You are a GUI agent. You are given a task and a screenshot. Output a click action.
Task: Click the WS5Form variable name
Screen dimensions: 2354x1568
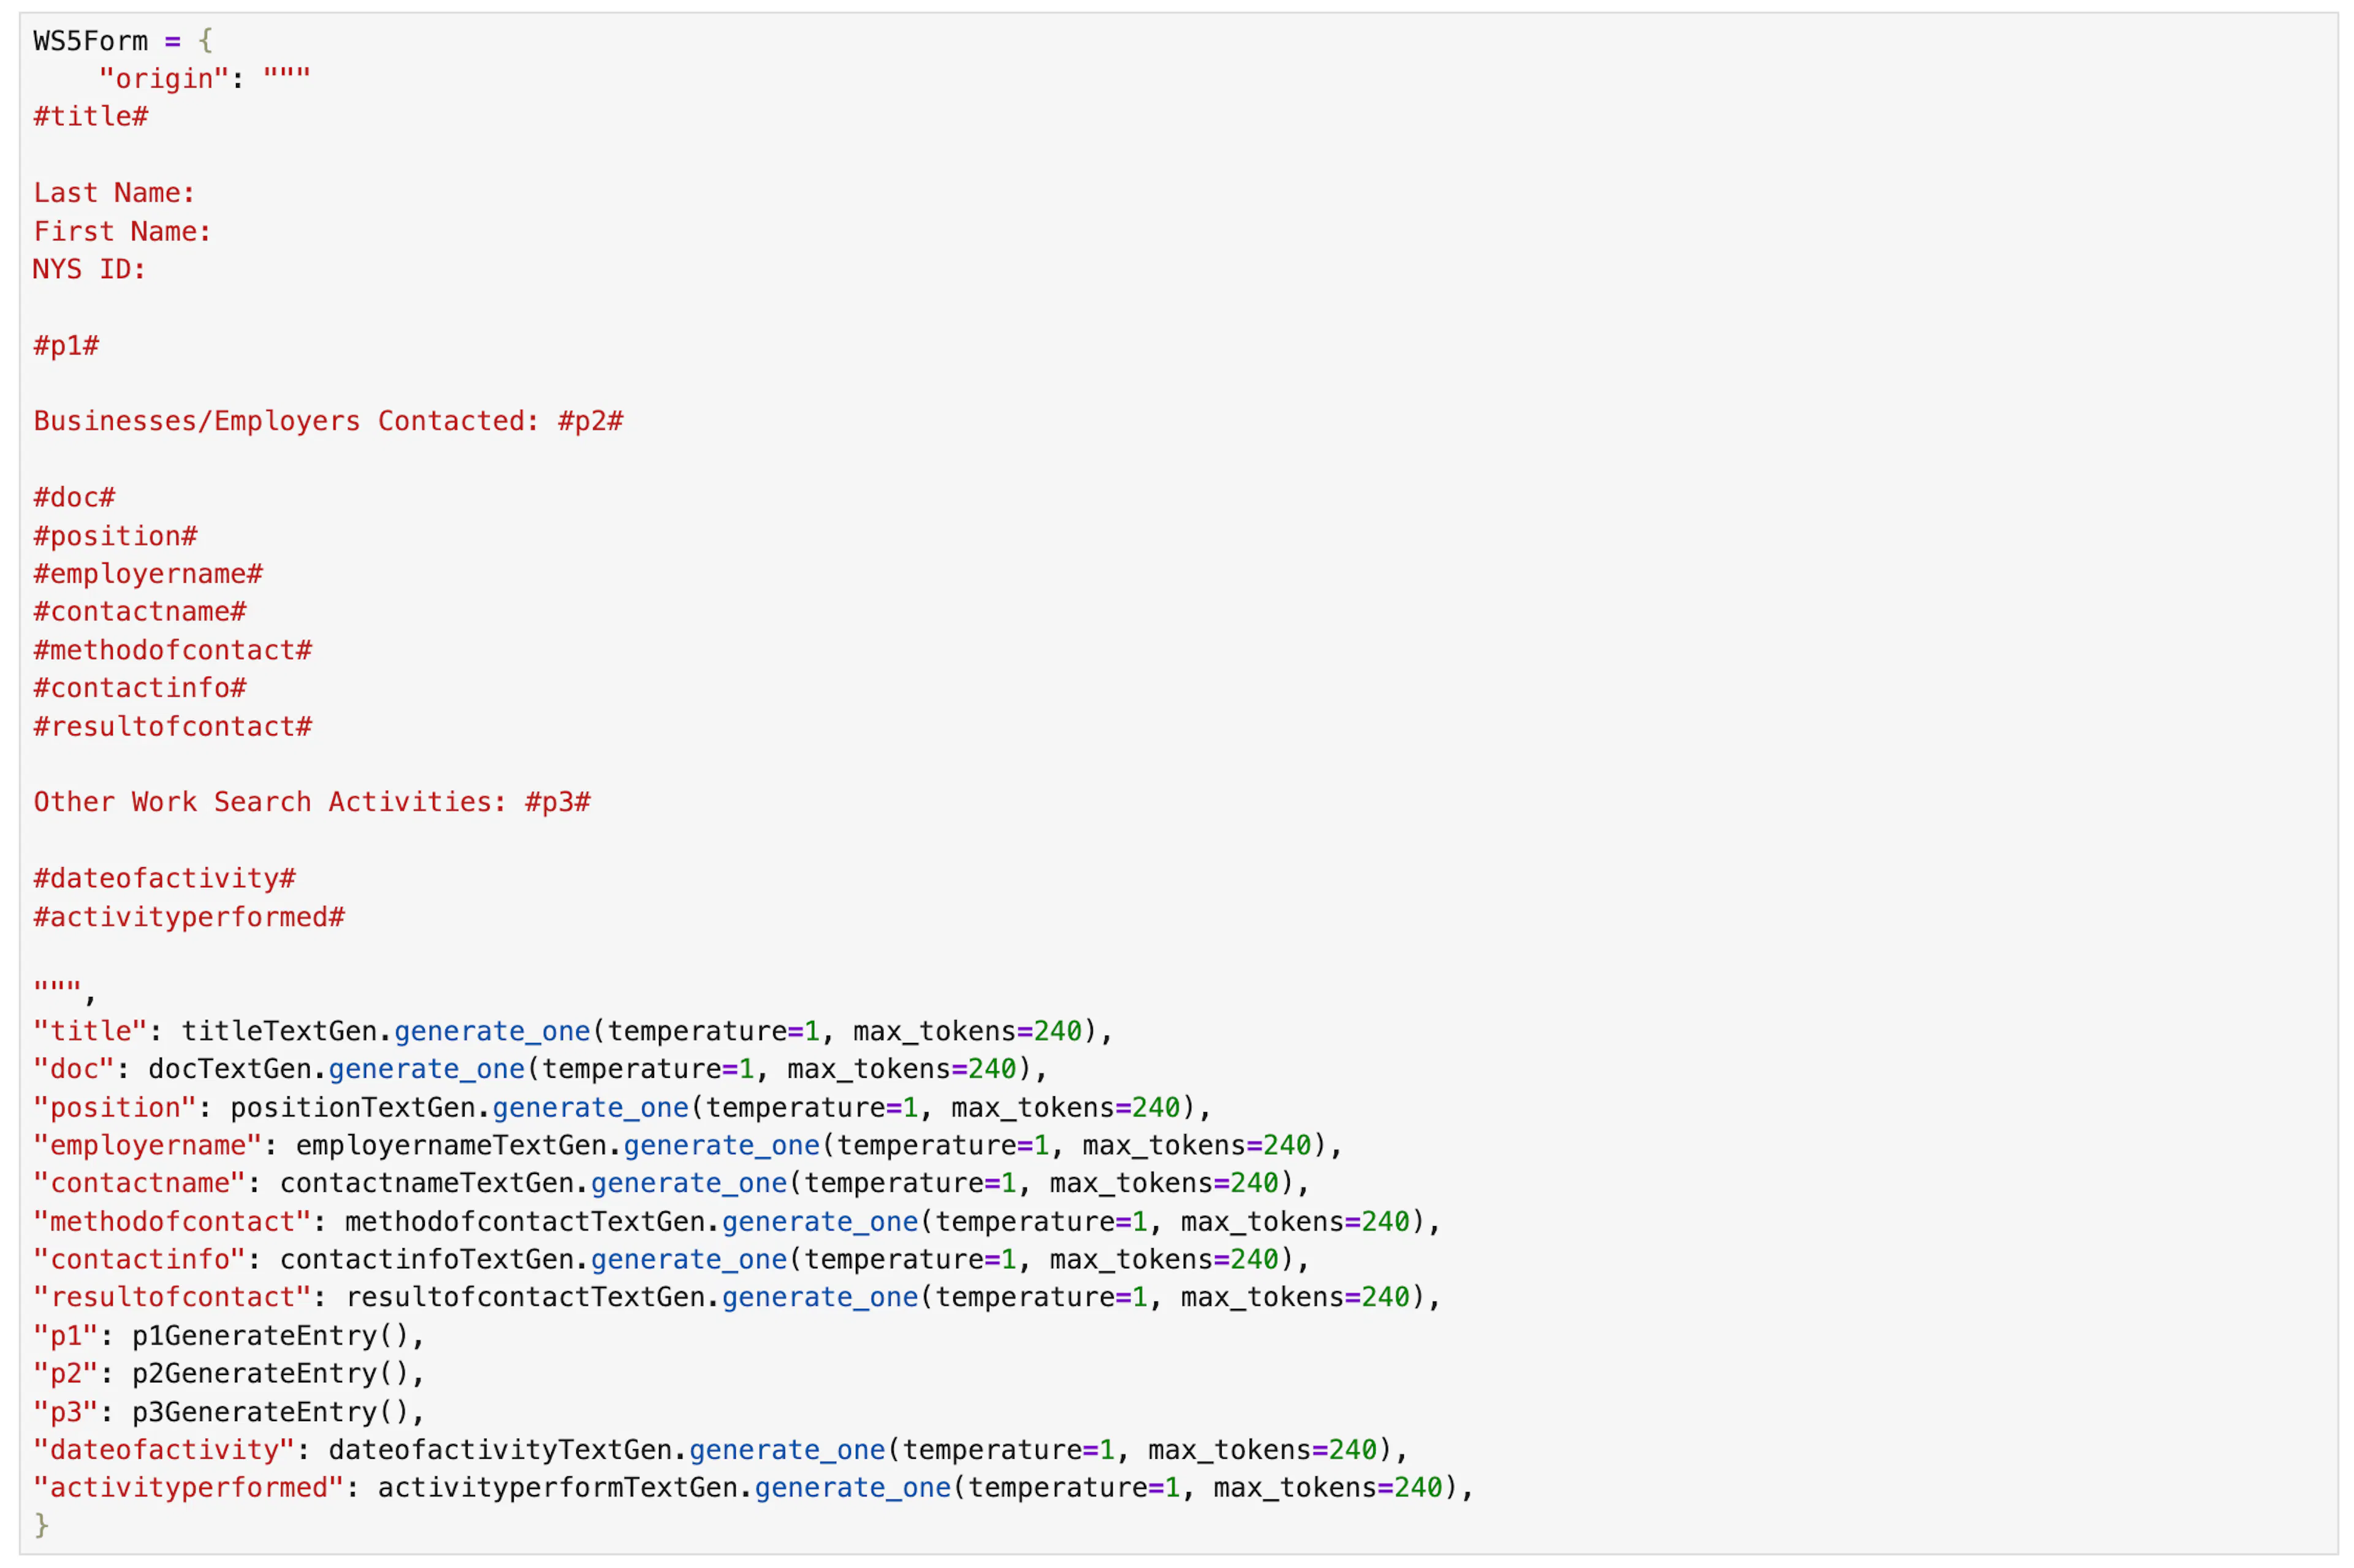point(90,41)
